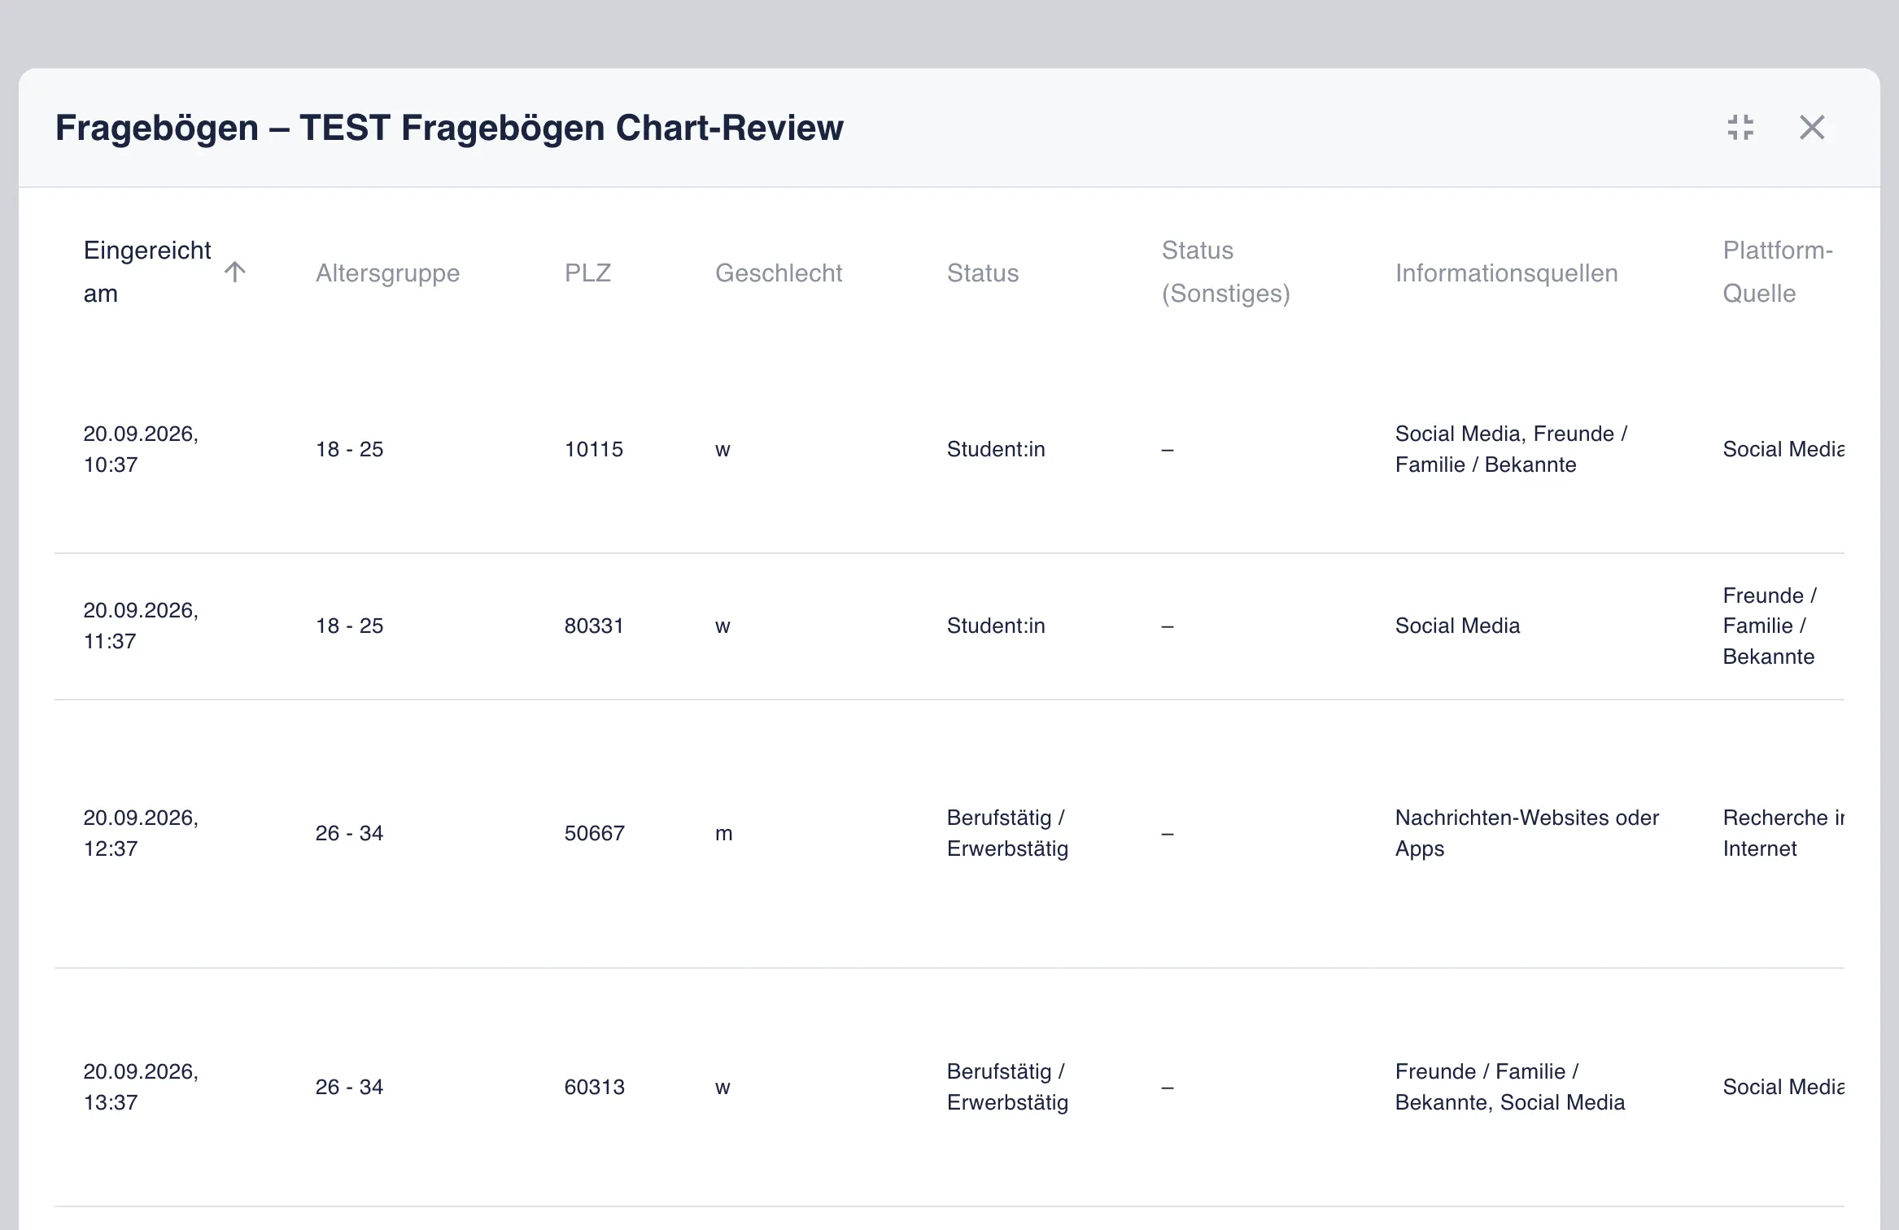Screen dimensions: 1899x1230
Task: Click gender value w in 10115 row
Action: (x=722, y=450)
